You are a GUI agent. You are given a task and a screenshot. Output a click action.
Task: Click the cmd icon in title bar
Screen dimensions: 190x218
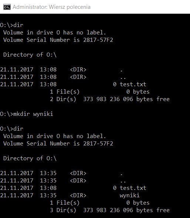click(7, 7)
